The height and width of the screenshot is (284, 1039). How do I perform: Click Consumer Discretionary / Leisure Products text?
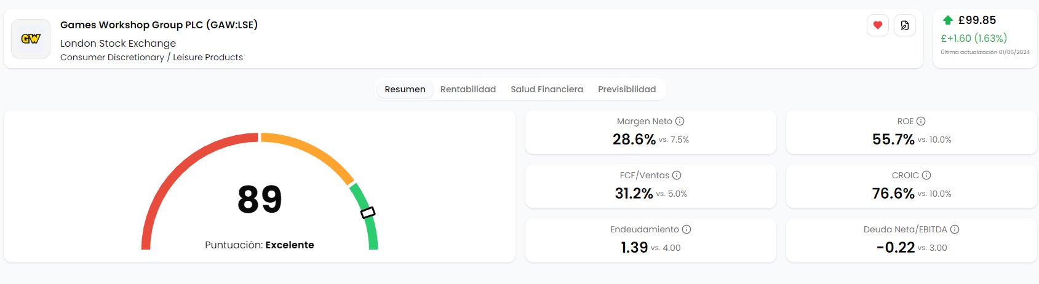pos(151,57)
